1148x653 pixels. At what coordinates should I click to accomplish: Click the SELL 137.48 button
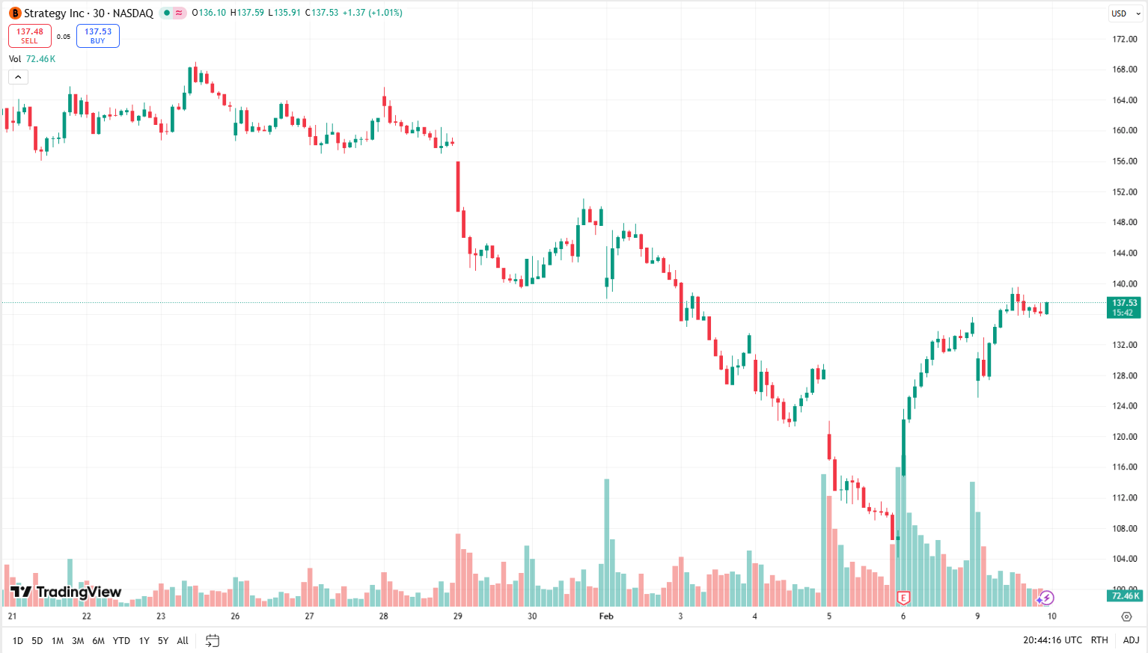pos(29,35)
